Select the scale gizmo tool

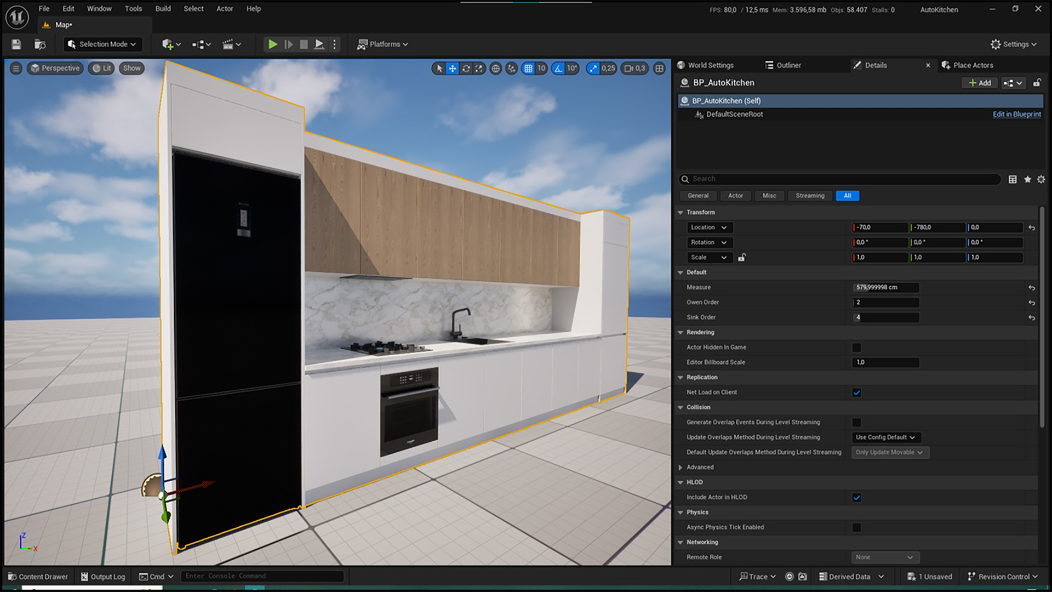[479, 69]
